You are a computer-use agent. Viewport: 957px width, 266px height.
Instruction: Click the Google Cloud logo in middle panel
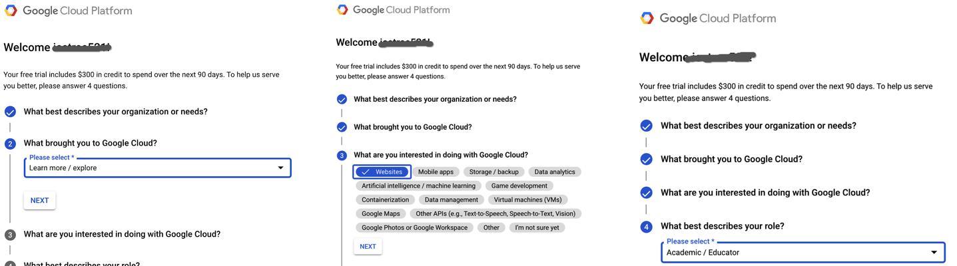point(342,10)
